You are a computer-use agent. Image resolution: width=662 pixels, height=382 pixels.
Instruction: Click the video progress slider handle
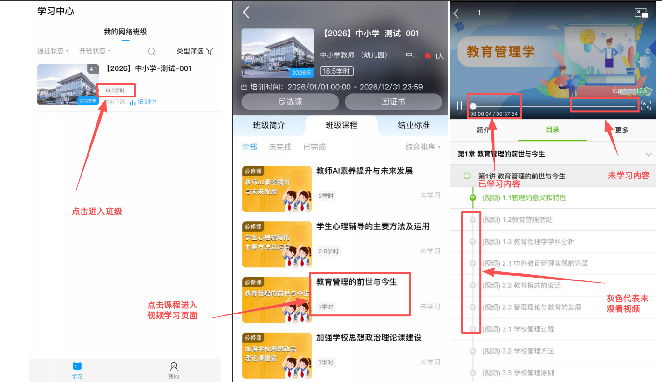pos(473,106)
